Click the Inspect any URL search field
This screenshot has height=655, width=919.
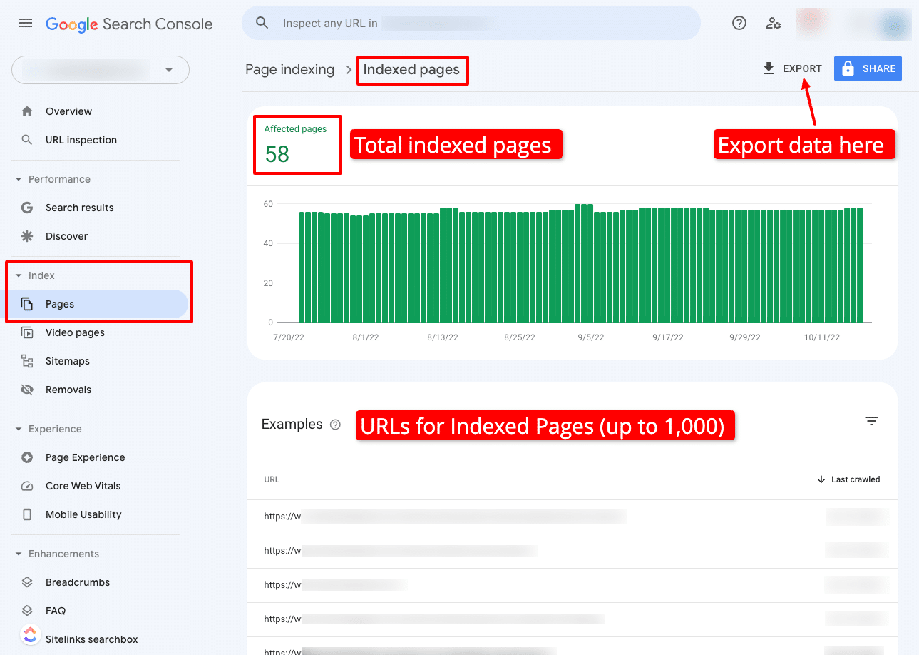point(471,24)
